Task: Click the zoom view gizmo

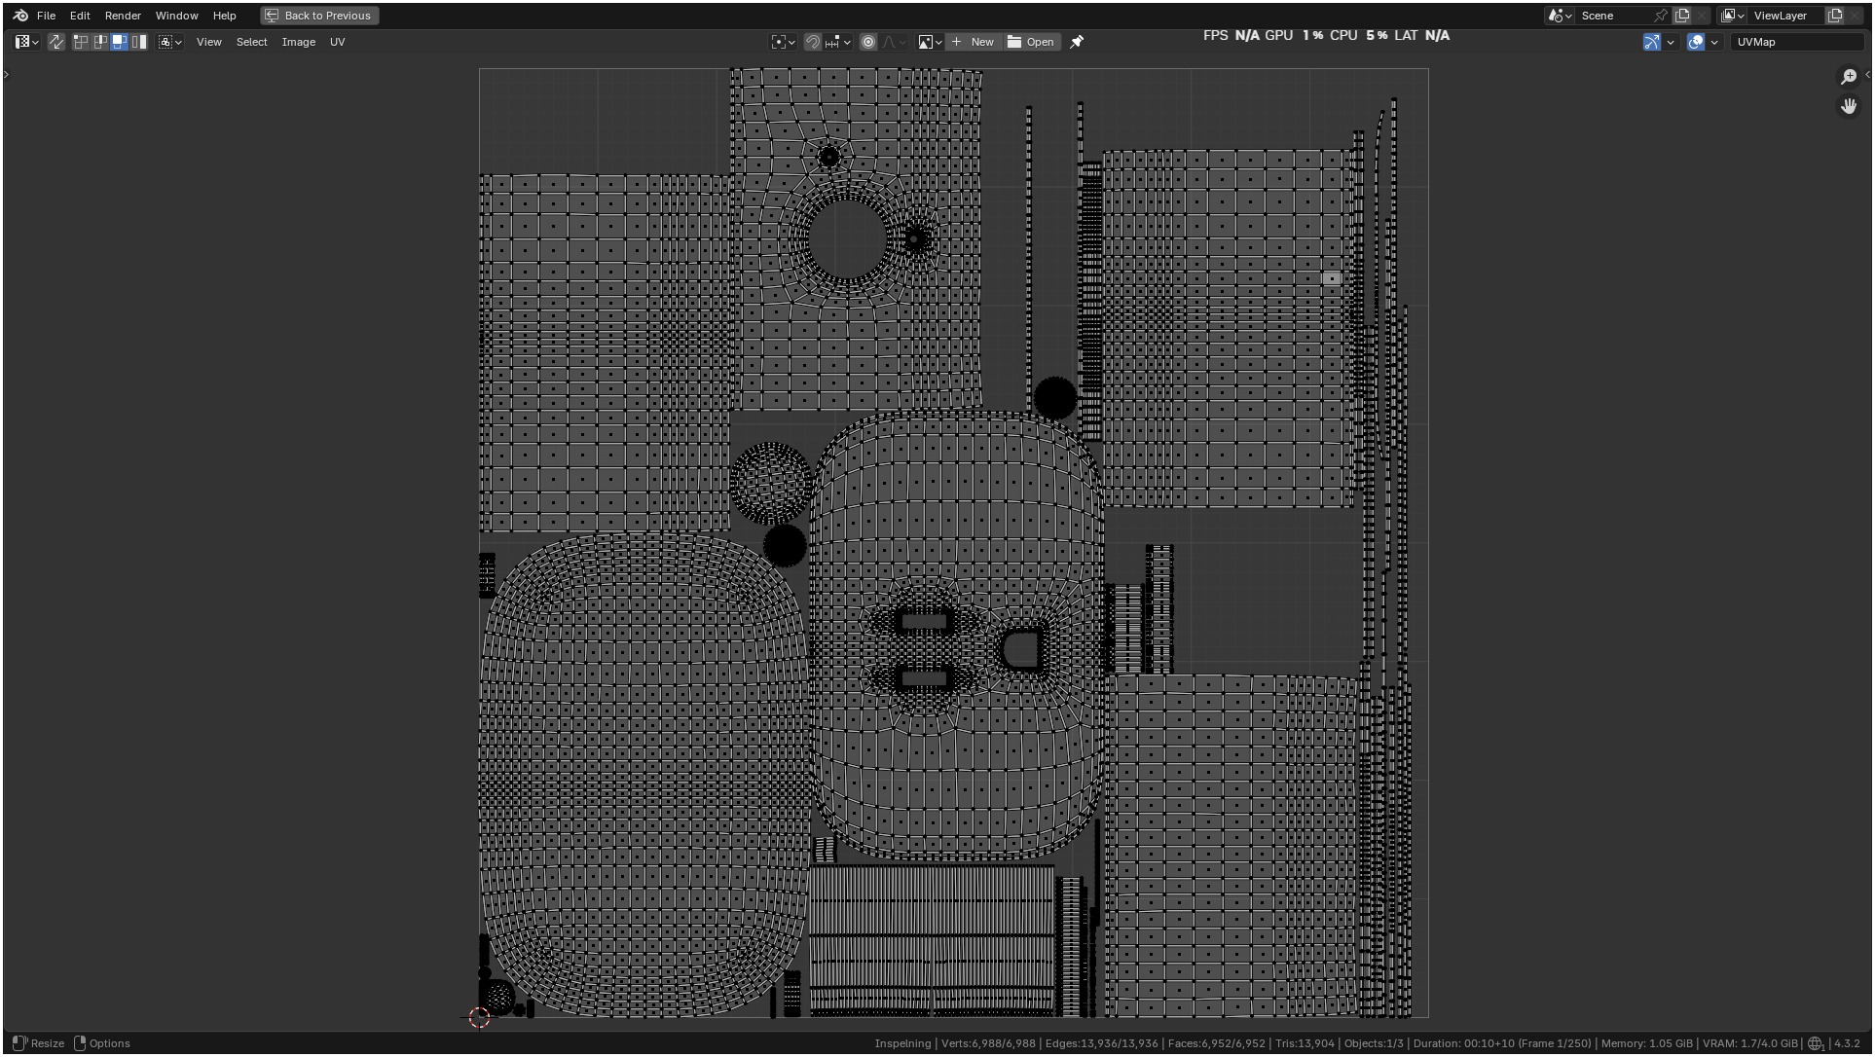Action: tap(1849, 77)
